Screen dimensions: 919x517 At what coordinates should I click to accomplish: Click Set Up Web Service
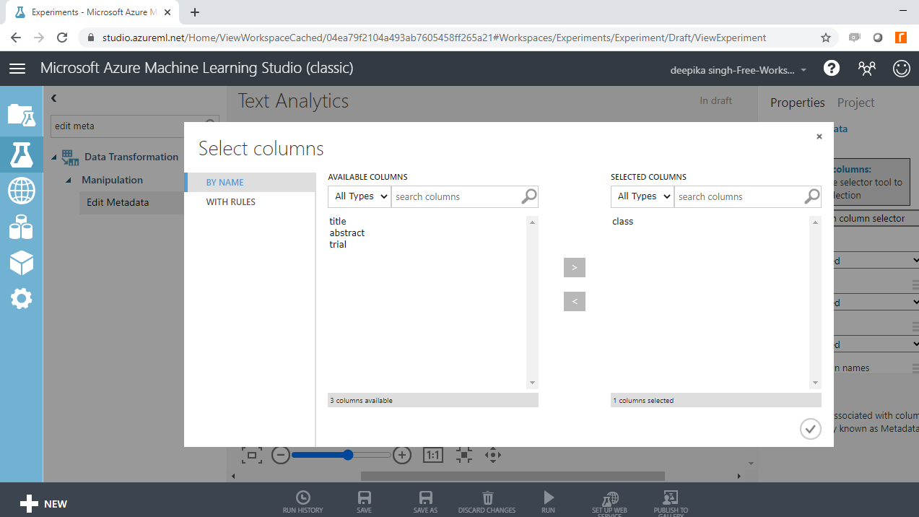coord(610,503)
